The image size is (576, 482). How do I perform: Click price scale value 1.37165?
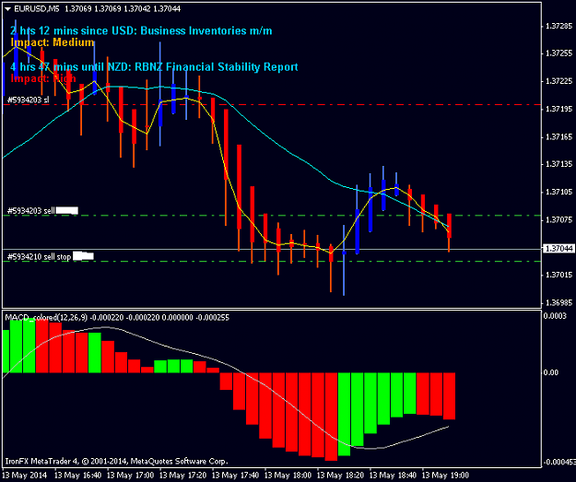(558, 137)
